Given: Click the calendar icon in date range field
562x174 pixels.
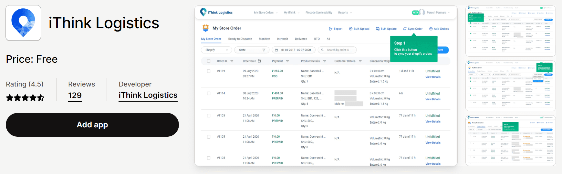Looking at the screenshot, I should [x=276, y=50].
